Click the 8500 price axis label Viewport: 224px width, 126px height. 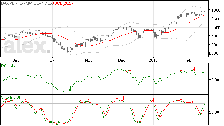tap(214, 53)
